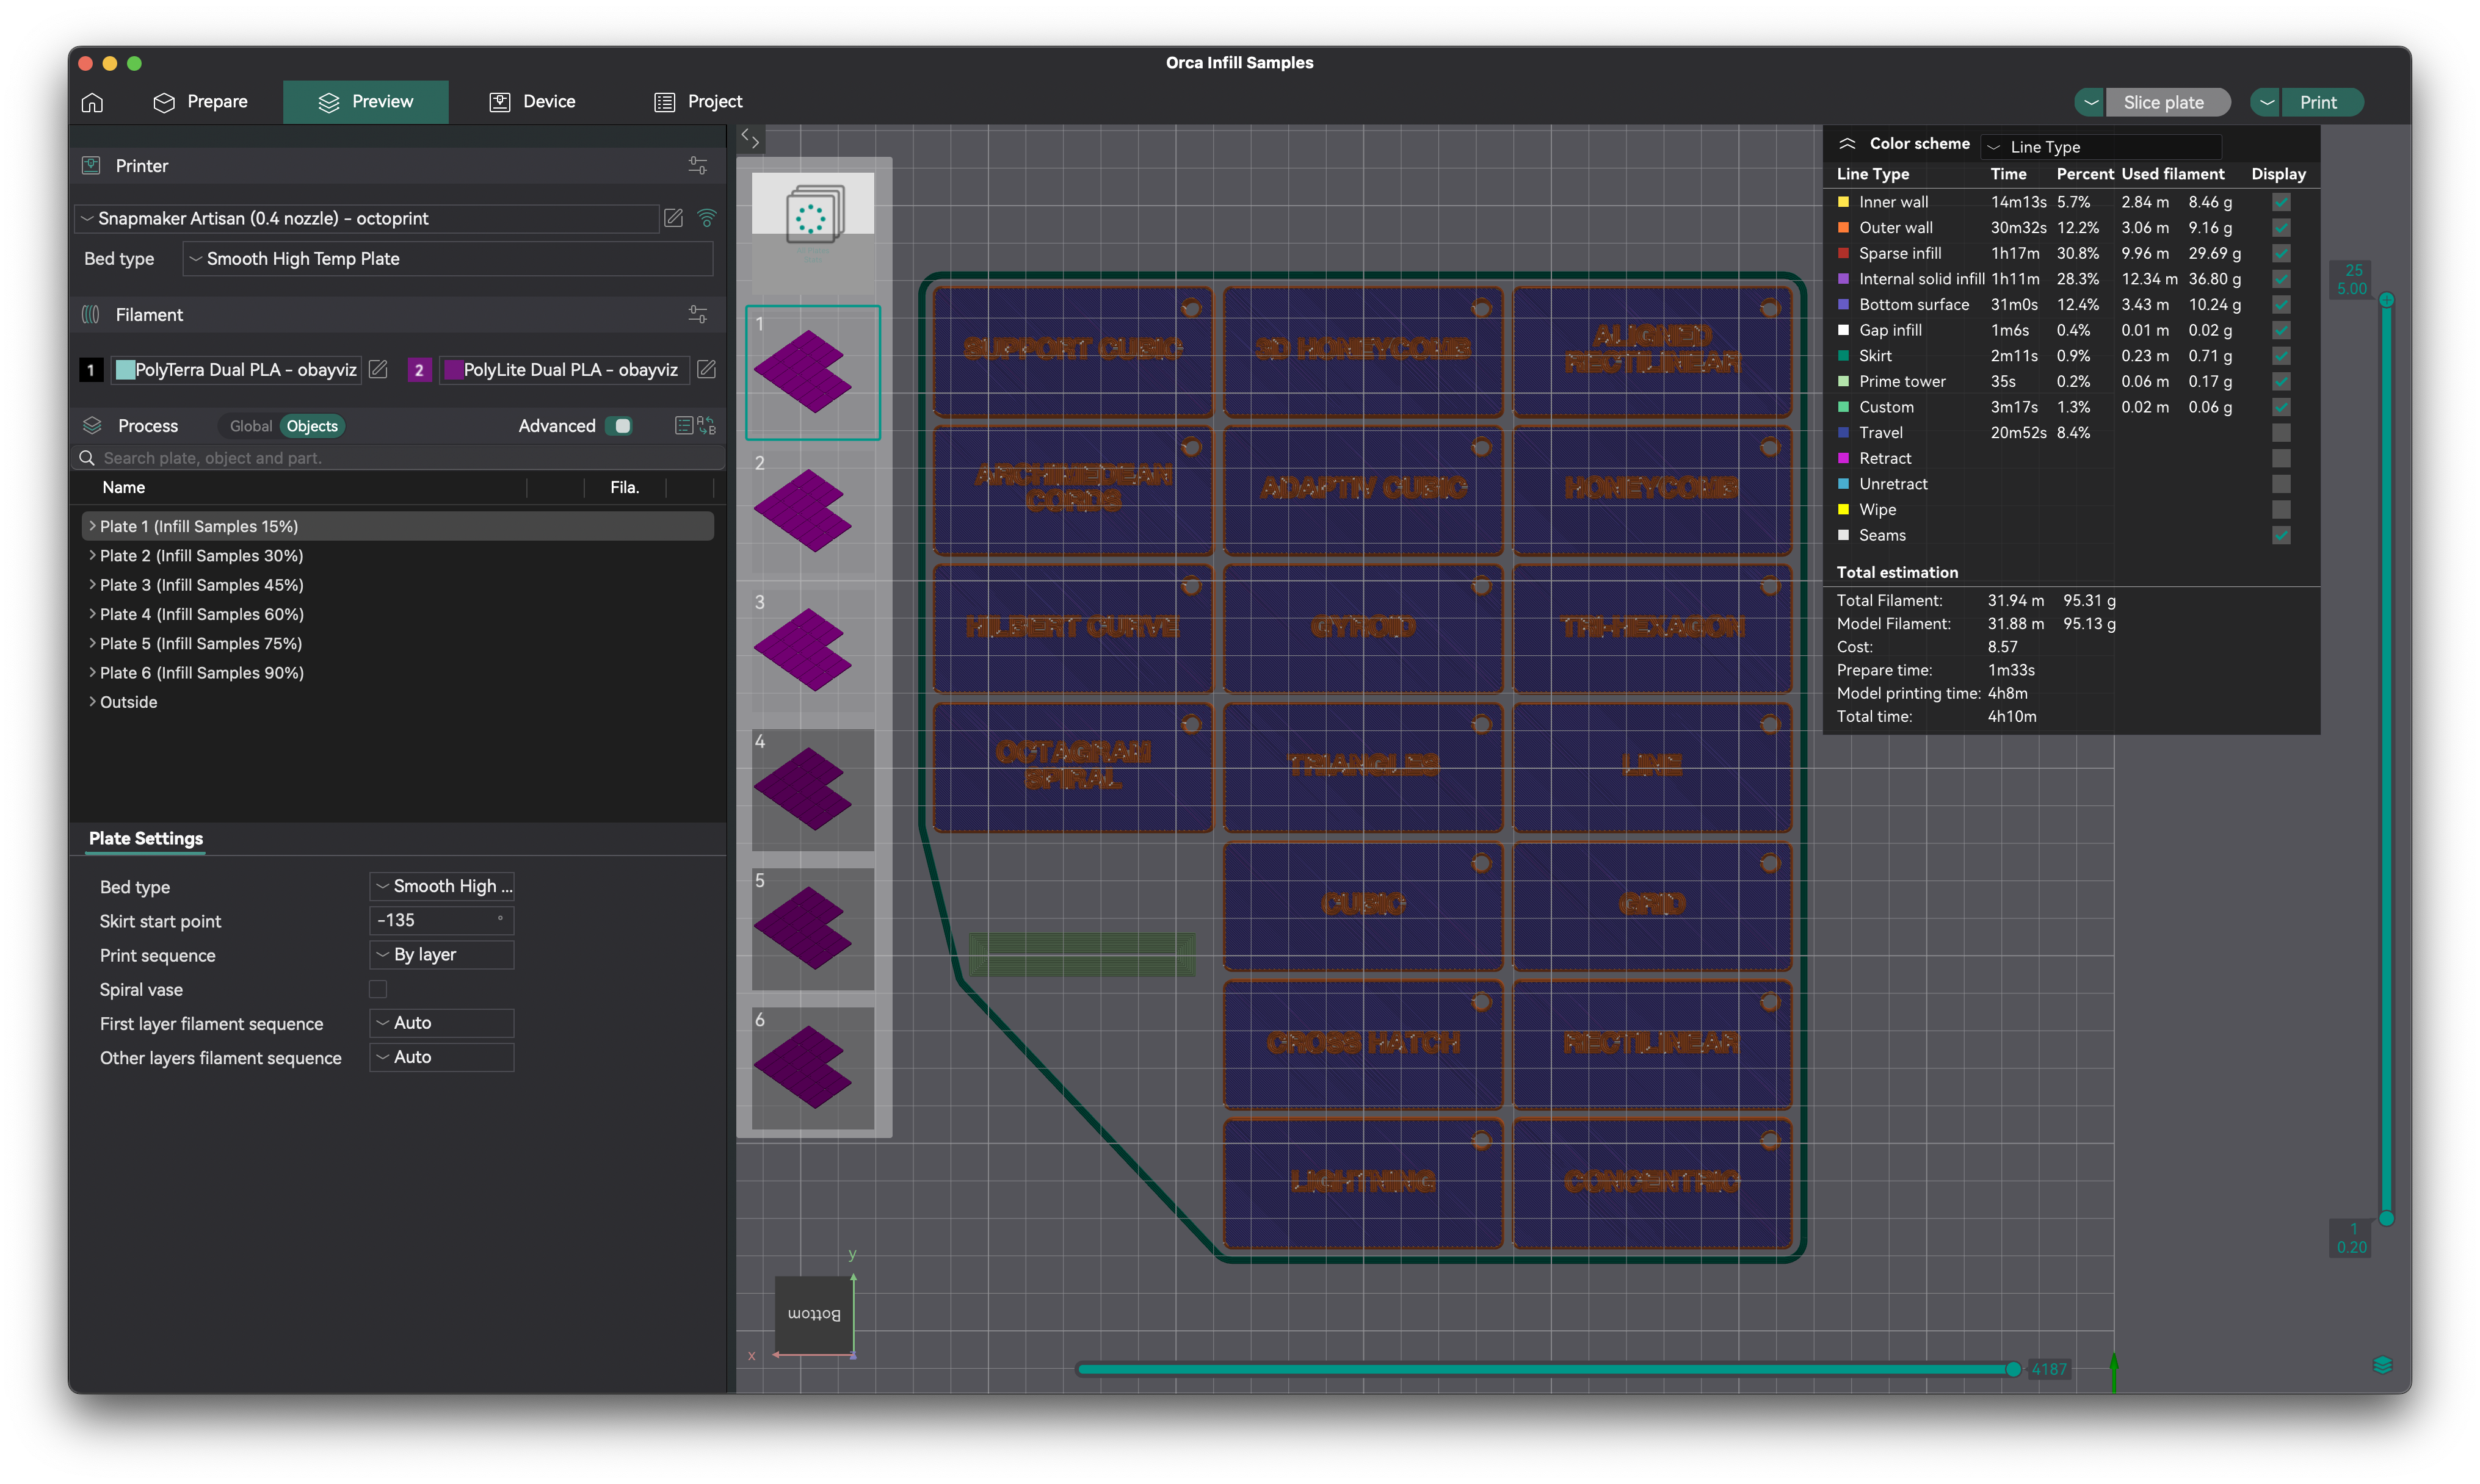Edit PolyTerra Dual PLA filament preset

[x=378, y=370]
